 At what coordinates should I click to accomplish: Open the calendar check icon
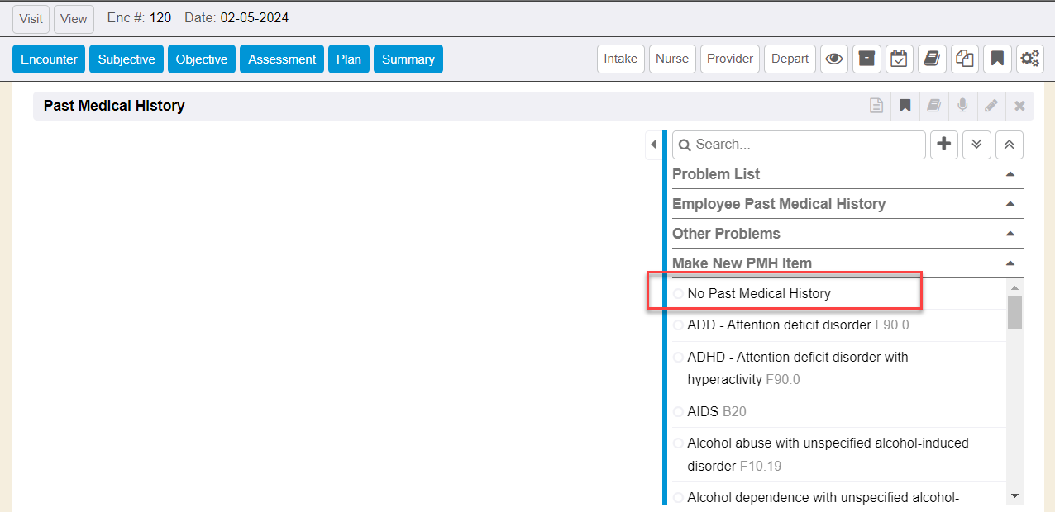click(899, 59)
